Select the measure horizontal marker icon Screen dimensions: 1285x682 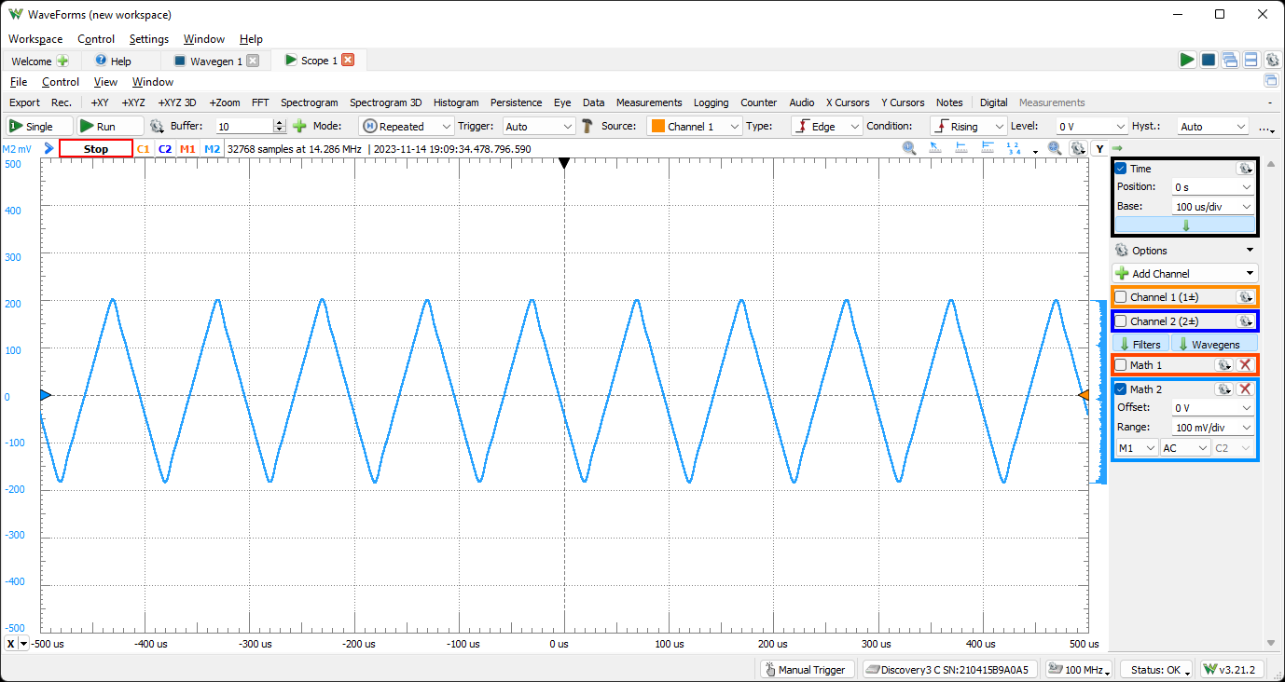tap(960, 147)
